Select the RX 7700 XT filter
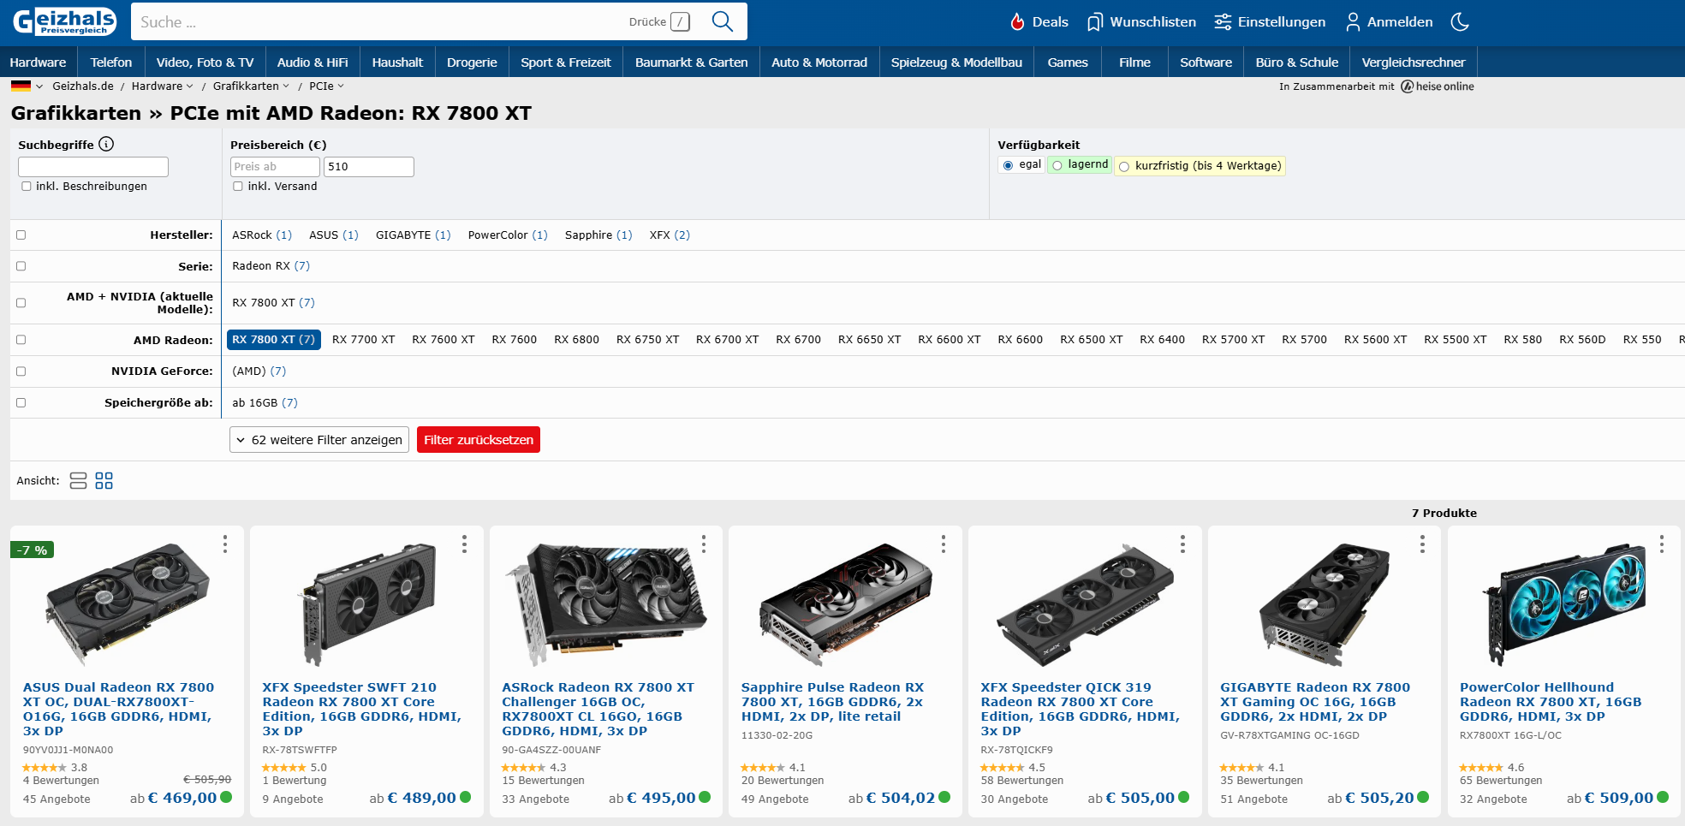Screen dimensions: 1685x826 point(364,340)
